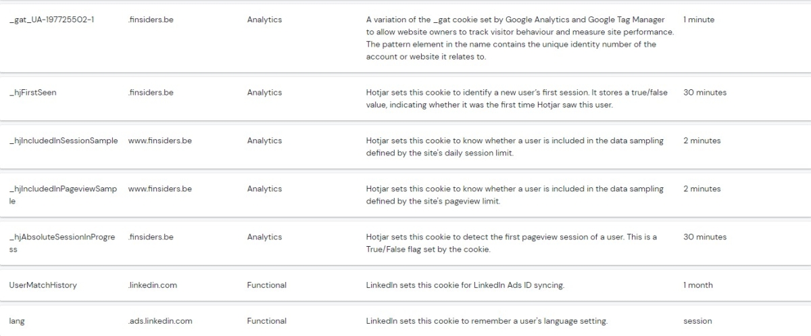Click the session duration in the lang row

[x=697, y=321]
